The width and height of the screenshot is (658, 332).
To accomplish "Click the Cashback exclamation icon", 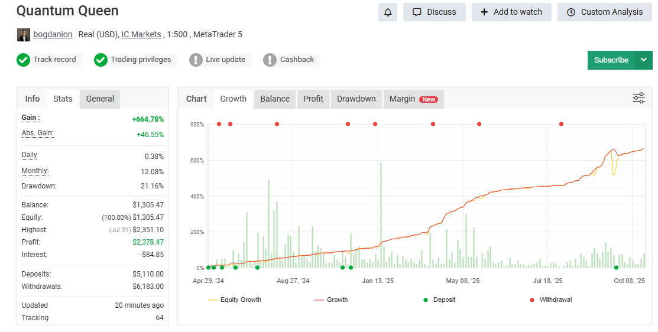I will click(270, 60).
